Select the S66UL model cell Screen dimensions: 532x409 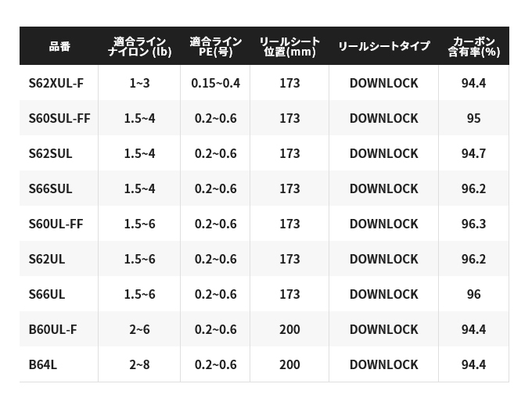47,294
